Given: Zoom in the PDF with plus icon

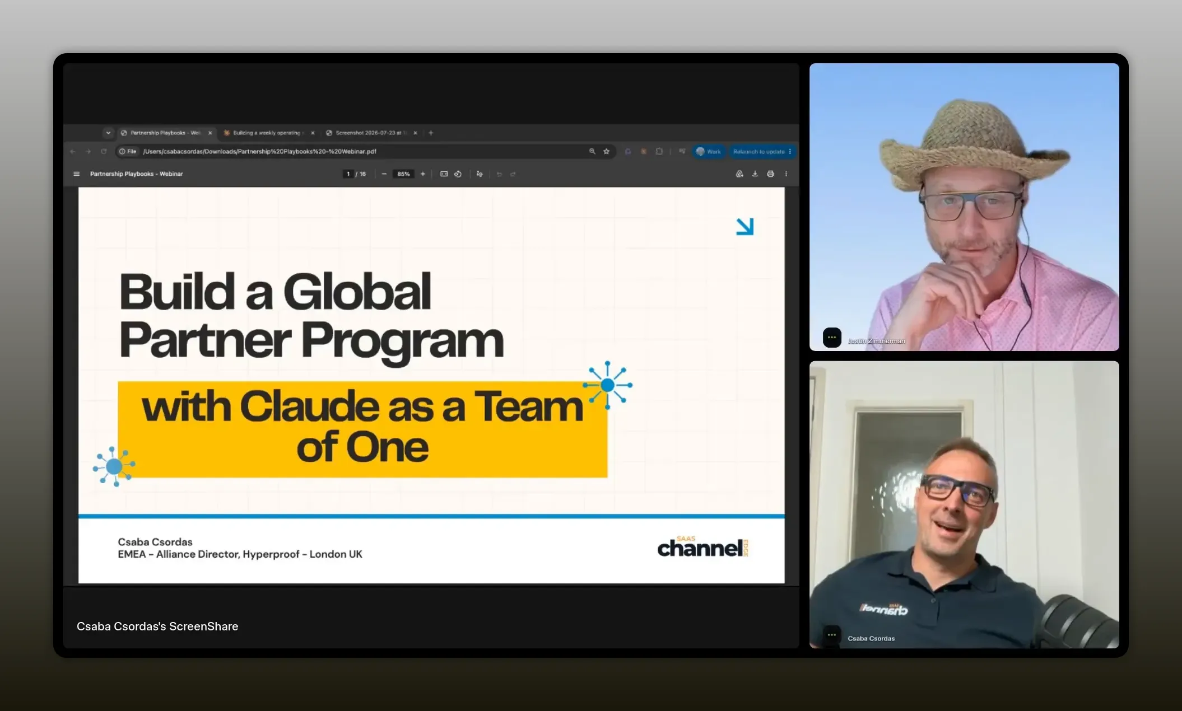Looking at the screenshot, I should coord(423,174).
